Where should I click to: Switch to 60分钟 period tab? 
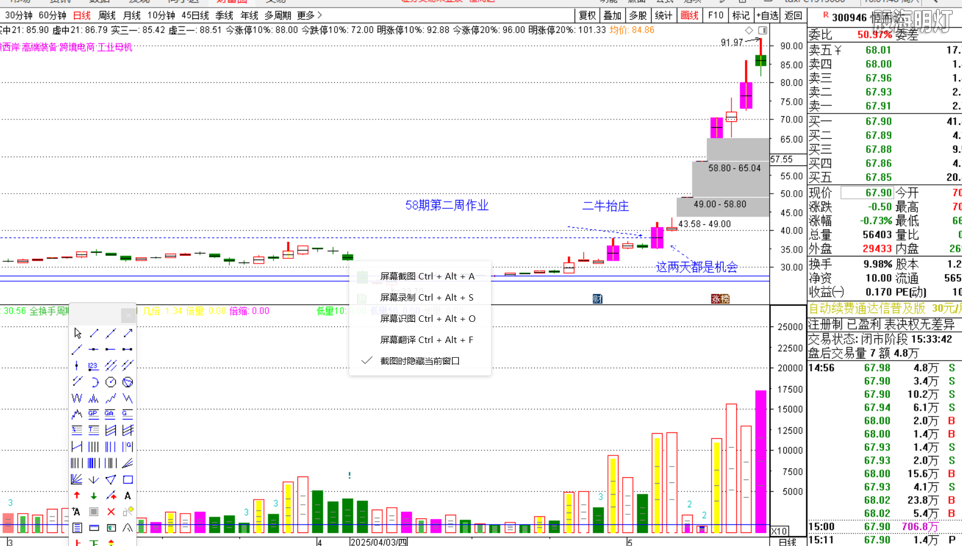click(x=52, y=15)
